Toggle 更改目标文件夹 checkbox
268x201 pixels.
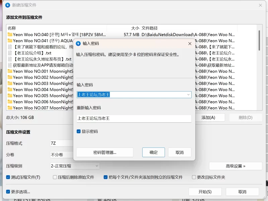(194, 177)
